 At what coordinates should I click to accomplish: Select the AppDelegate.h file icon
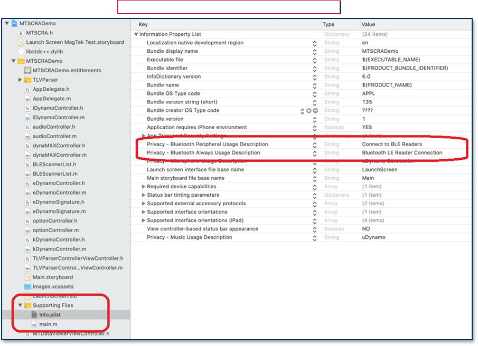[x=27, y=89]
